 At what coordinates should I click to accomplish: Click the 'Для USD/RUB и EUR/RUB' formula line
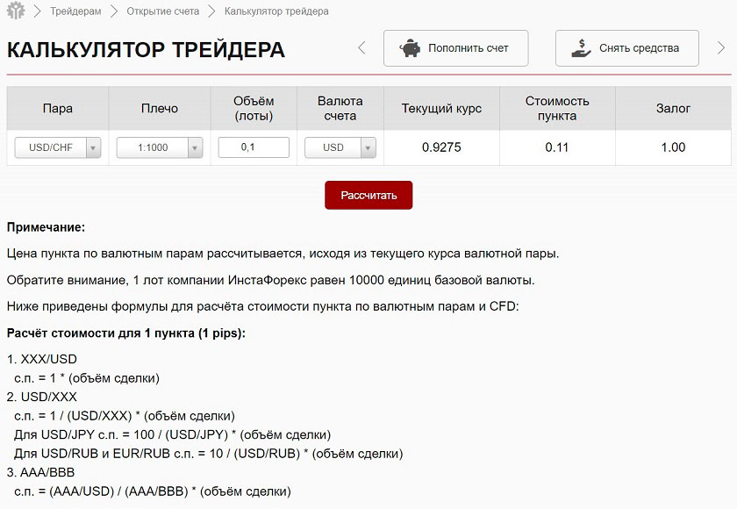click(x=208, y=454)
